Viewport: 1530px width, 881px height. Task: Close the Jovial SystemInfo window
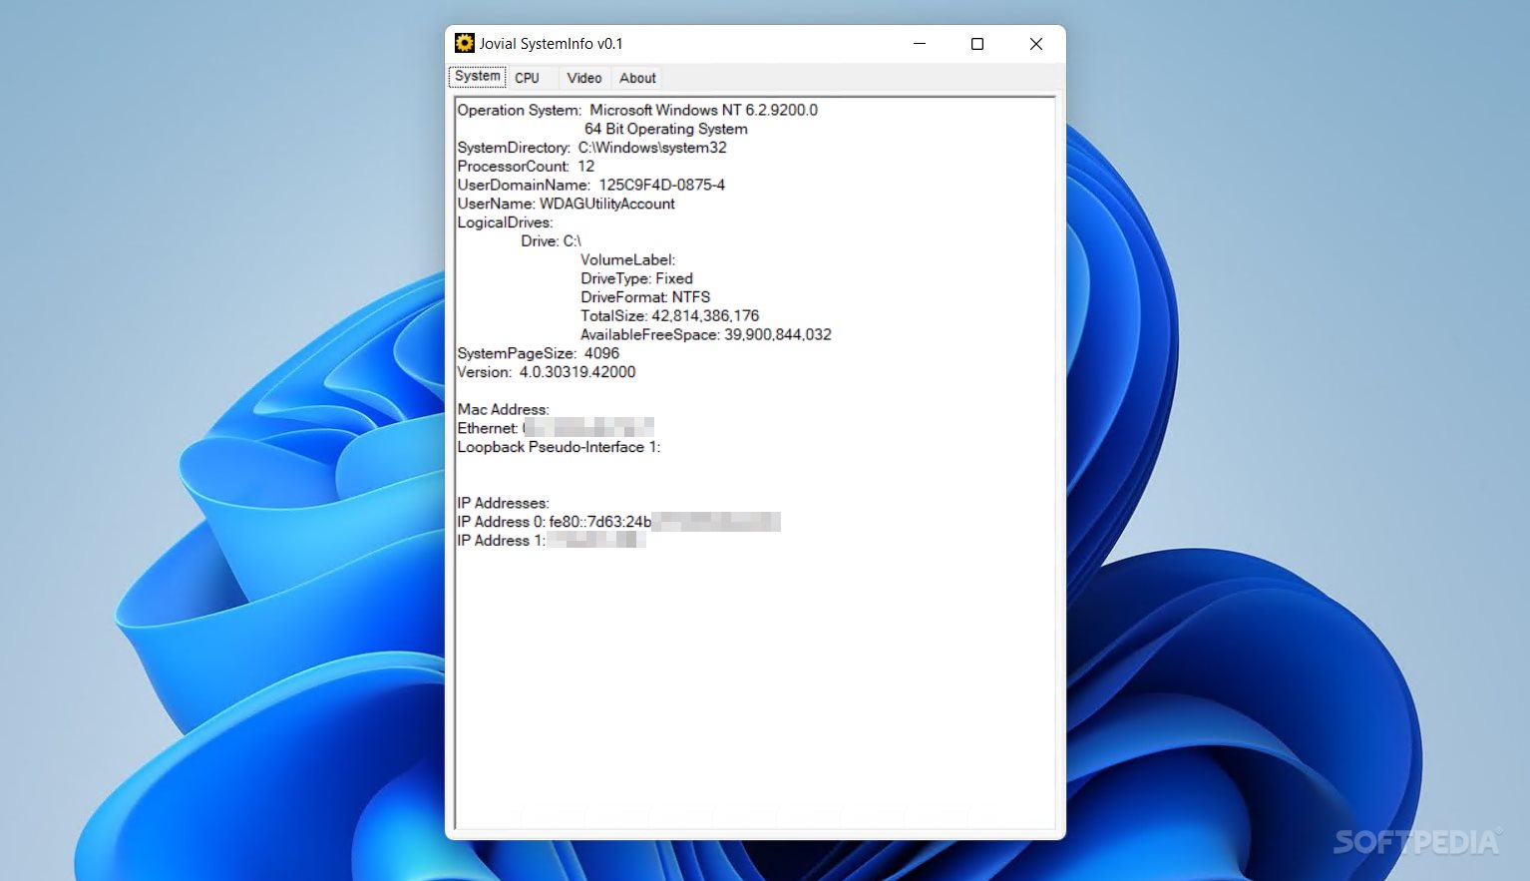[x=1036, y=44]
